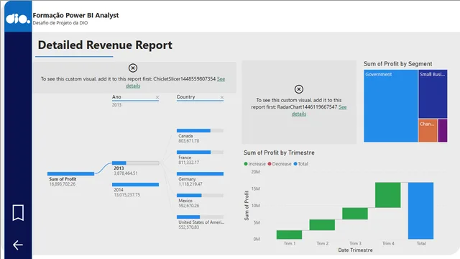460x259 pixels.
Task: Click the 3,878,464.51 value under 2013
Action: [126, 173]
